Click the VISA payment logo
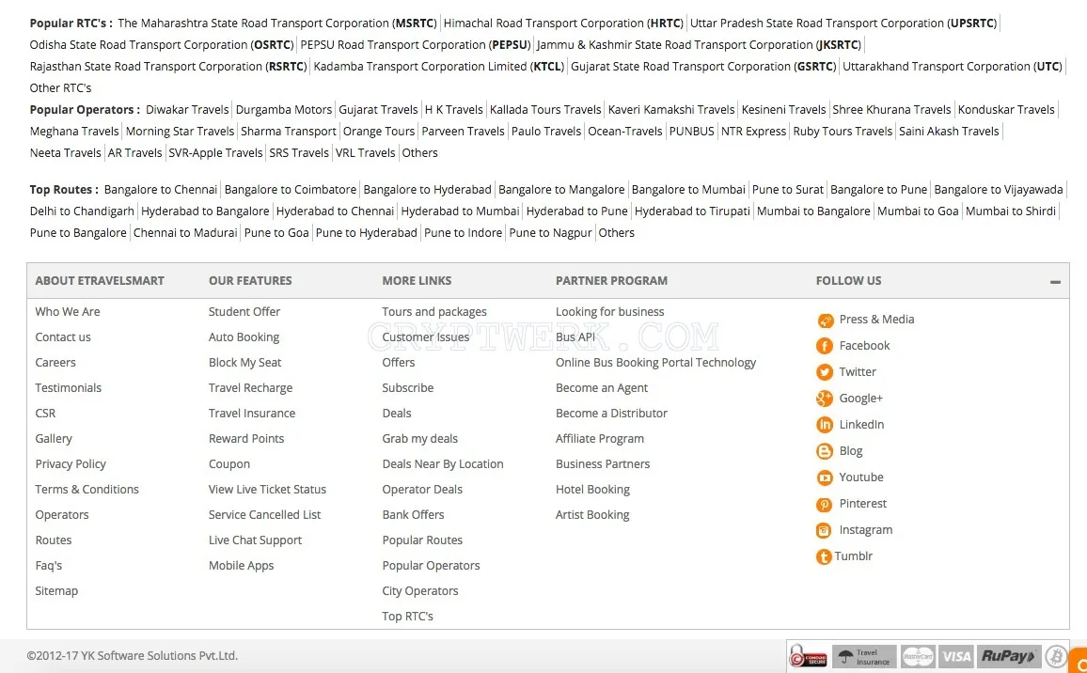The width and height of the screenshot is (1087, 673). click(956, 656)
